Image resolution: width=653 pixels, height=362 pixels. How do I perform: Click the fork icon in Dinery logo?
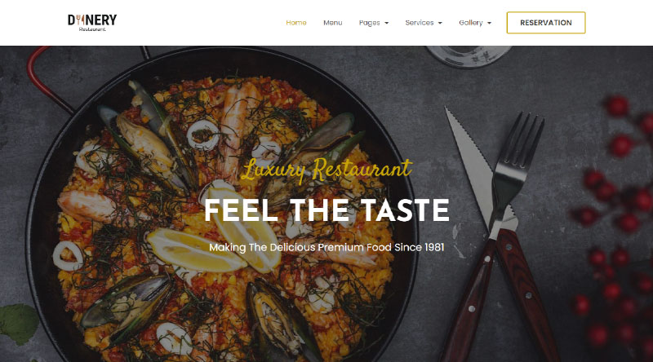point(80,20)
